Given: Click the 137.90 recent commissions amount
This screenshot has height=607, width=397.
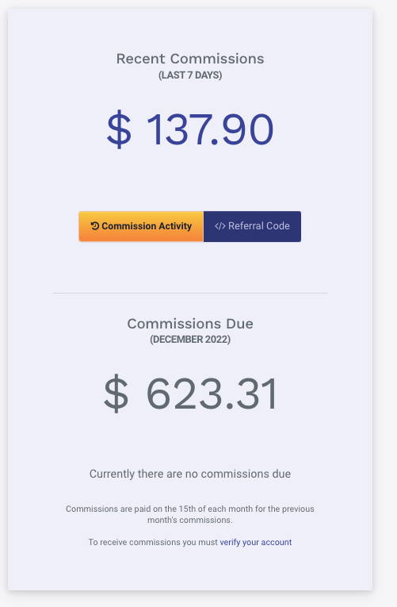Looking at the screenshot, I should [210, 129].
